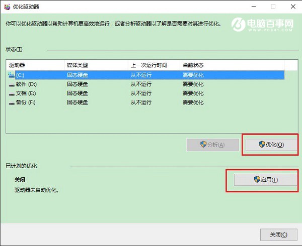Click the 驱动器 column header
The height and width of the screenshot is (246, 302).
click(35, 65)
